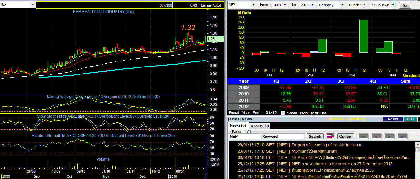Image resolution: width=420 pixels, height=179 pixels.
Task: Click the 2Q column header
Action: click(x=308, y=81)
